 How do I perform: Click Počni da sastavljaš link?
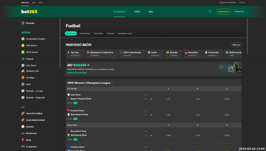click(x=77, y=73)
